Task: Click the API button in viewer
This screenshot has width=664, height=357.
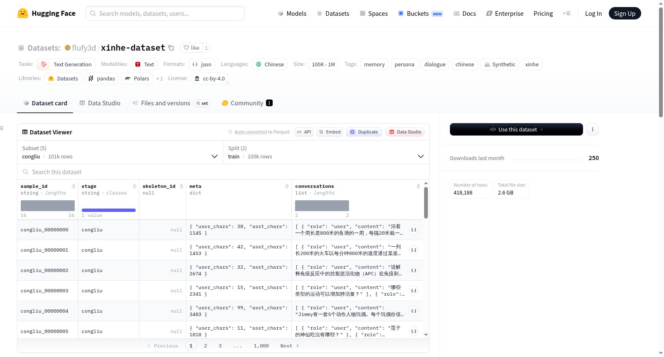Action: pos(304,132)
